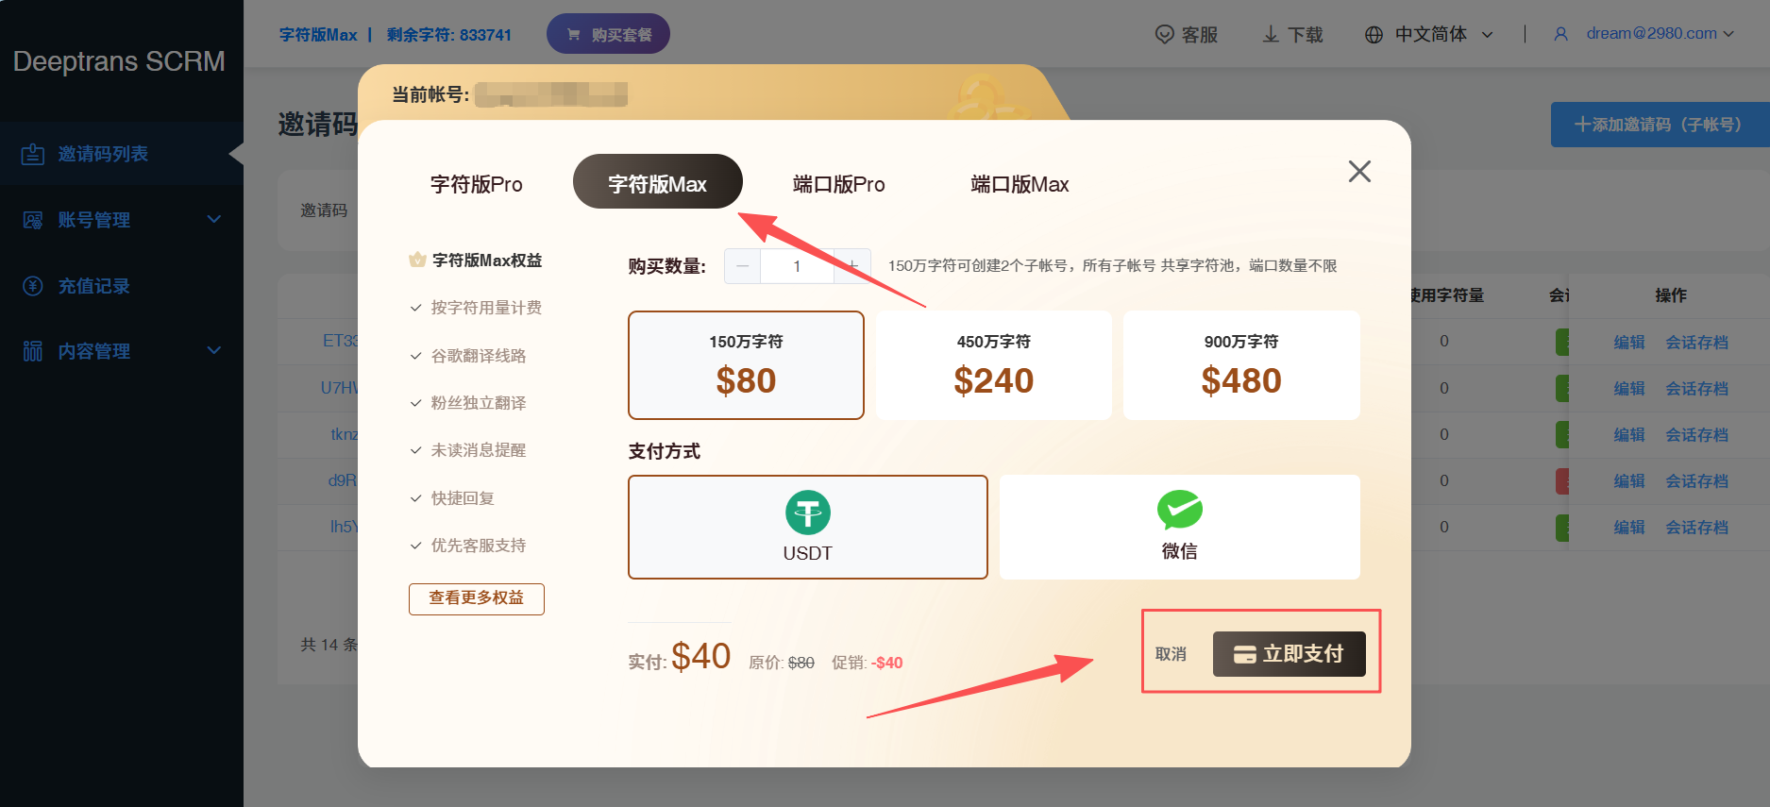This screenshot has height=807, width=1770.
Task: Click the user account avatar icon
Action: (x=1560, y=34)
